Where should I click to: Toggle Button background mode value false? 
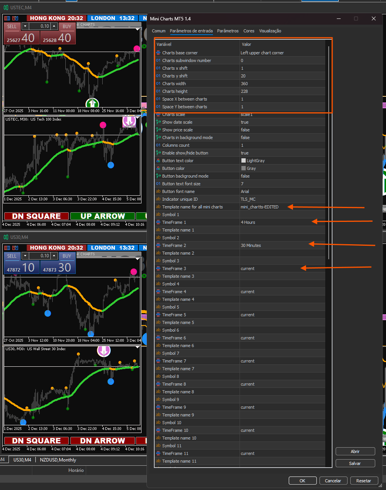282,176
